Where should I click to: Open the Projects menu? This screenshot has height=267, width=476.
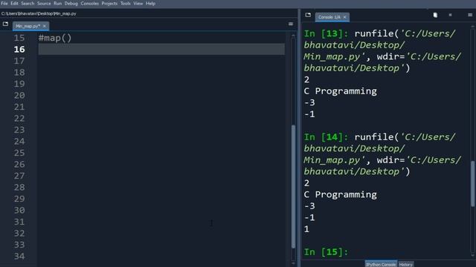109,4
